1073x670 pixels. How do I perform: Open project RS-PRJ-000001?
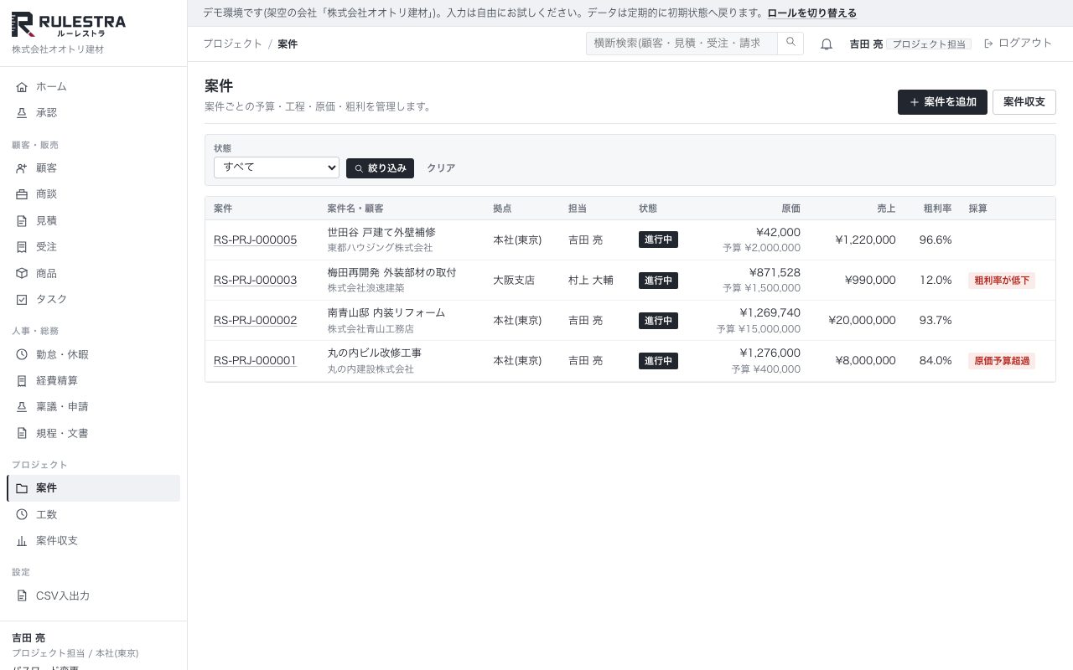coord(255,361)
